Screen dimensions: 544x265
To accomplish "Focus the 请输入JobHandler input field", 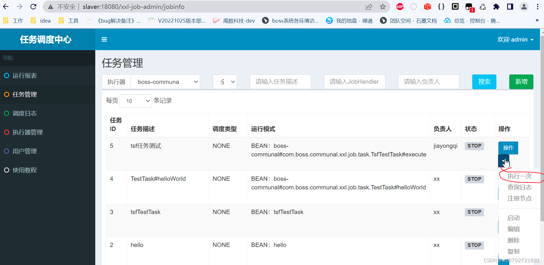I will (354, 82).
